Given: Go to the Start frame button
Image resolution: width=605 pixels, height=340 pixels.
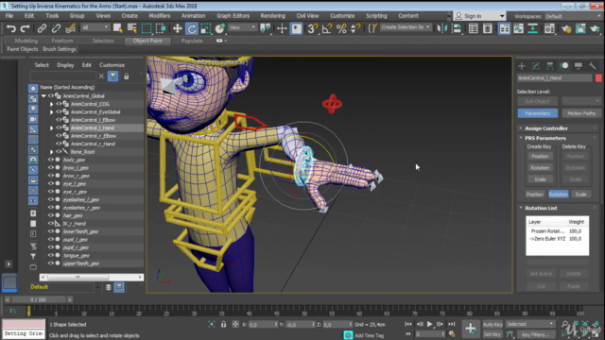Looking at the screenshot, I should pyautogui.click(x=408, y=324).
